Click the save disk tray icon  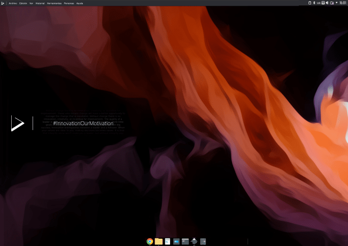[x=323, y=3]
